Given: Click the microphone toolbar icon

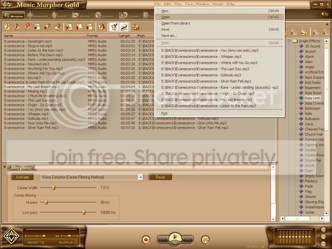Looking at the screenshot, I should pyautogui.click(x=124, y=27).
